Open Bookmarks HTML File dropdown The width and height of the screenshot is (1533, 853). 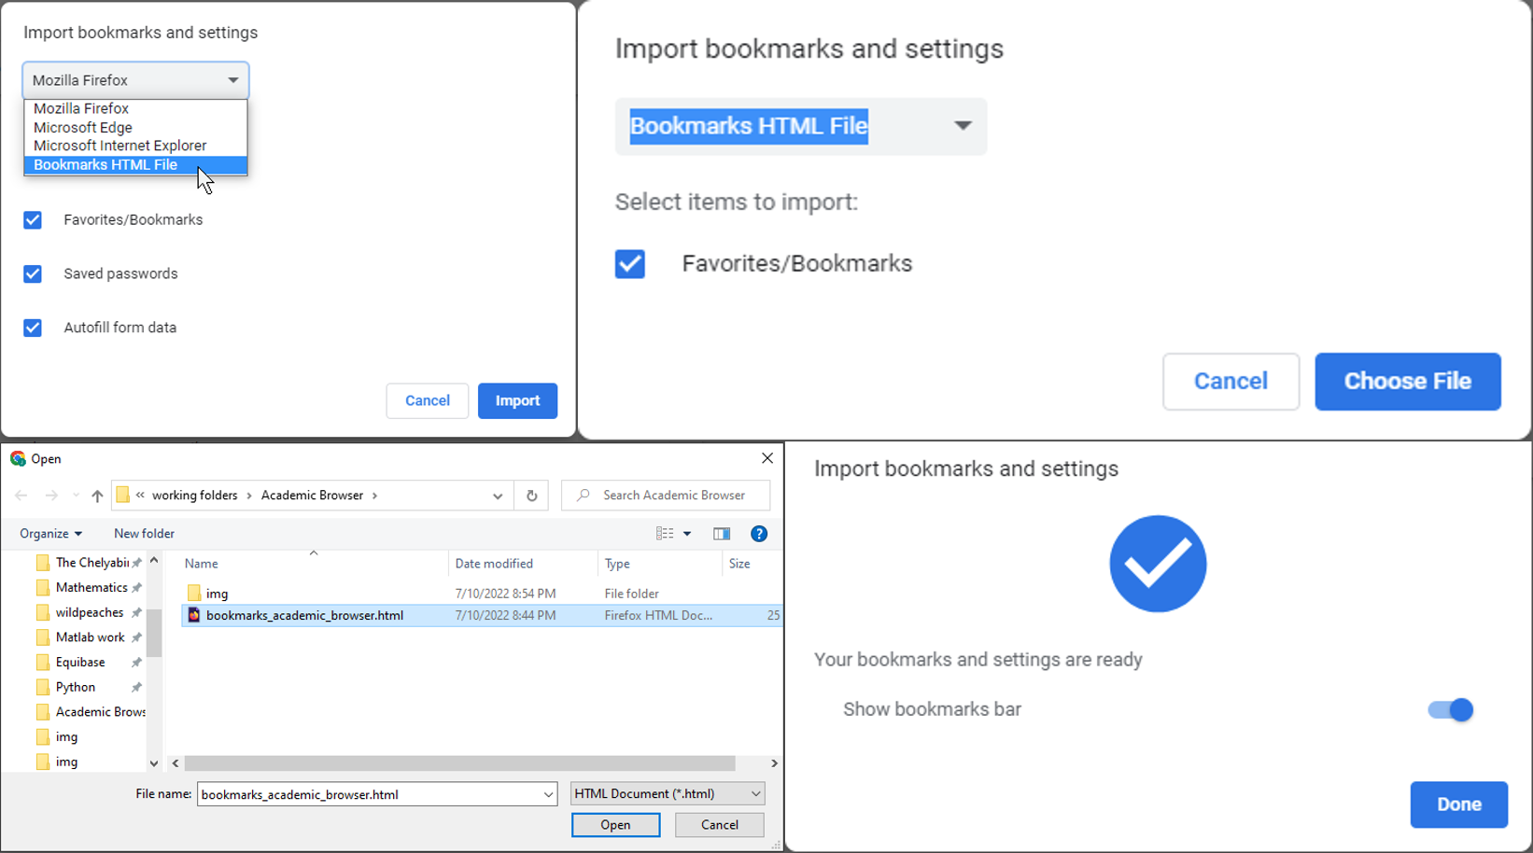tap(801, 126)
